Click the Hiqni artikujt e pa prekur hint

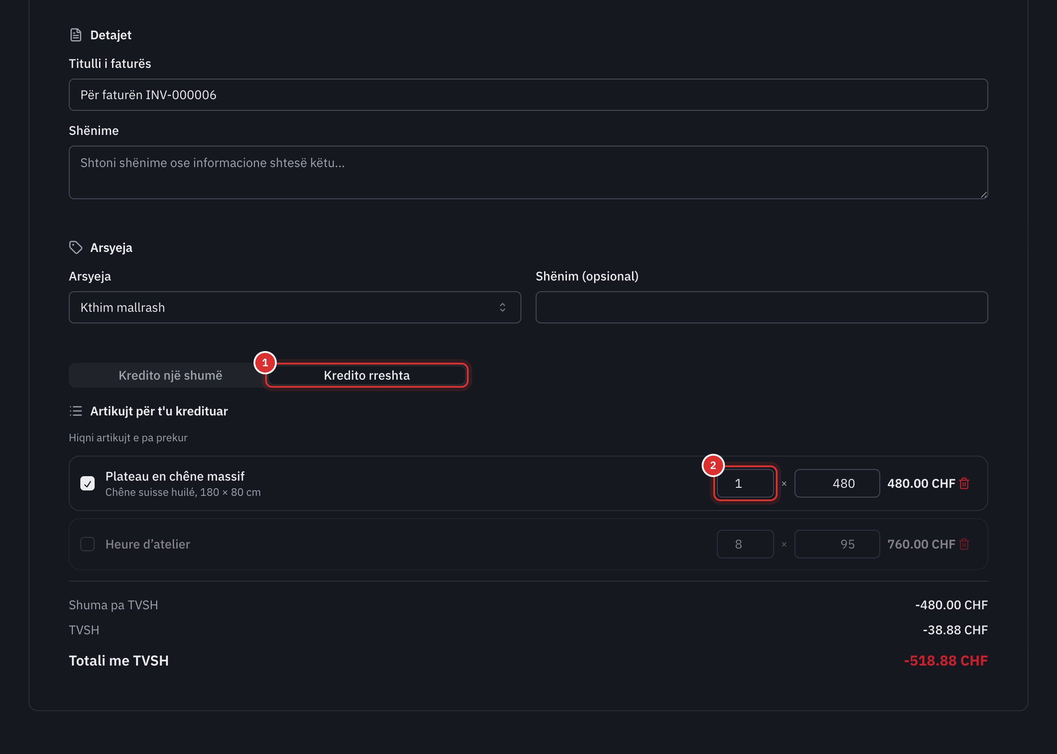tap(128, 438)
